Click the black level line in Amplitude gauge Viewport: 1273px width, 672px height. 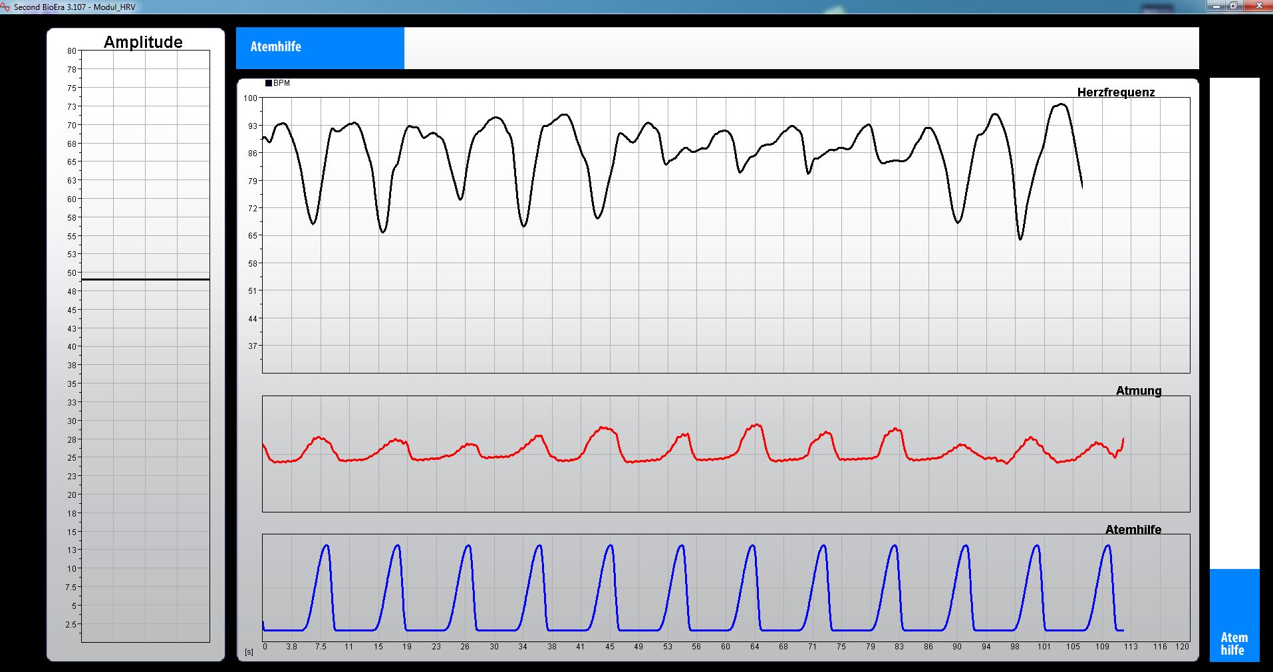(x=145, y=279)
